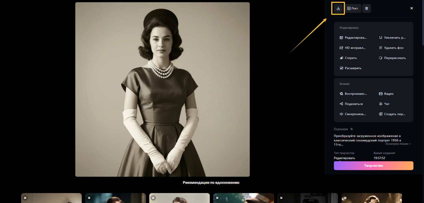
Task: Click the Пост button
Action: (x=352, y=8)
